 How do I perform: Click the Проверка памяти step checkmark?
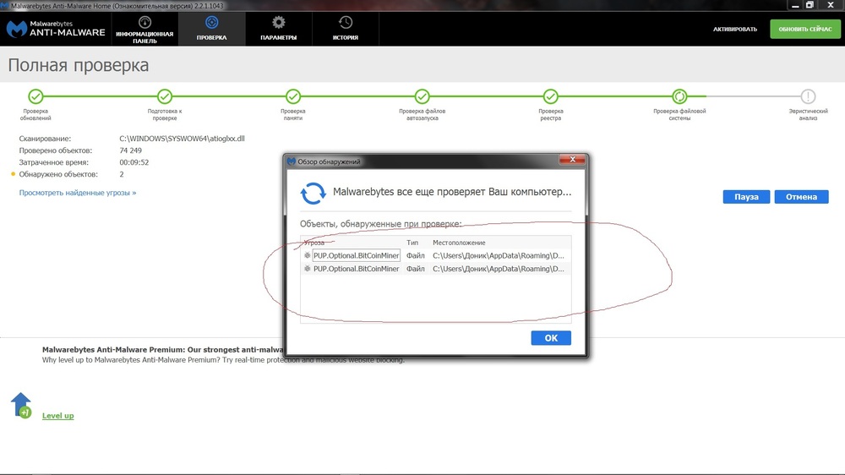pos(293,96)
